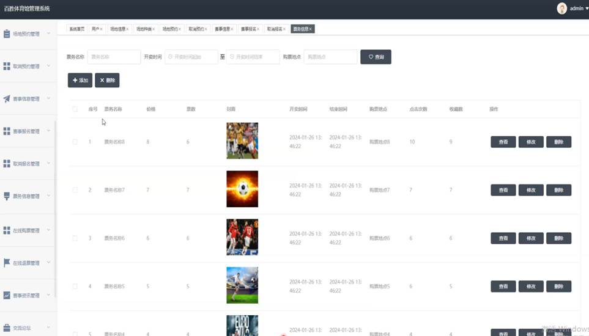Open the kicking player cover of 票务名称5
Screen dimensions: 589x336
(242, 285)
